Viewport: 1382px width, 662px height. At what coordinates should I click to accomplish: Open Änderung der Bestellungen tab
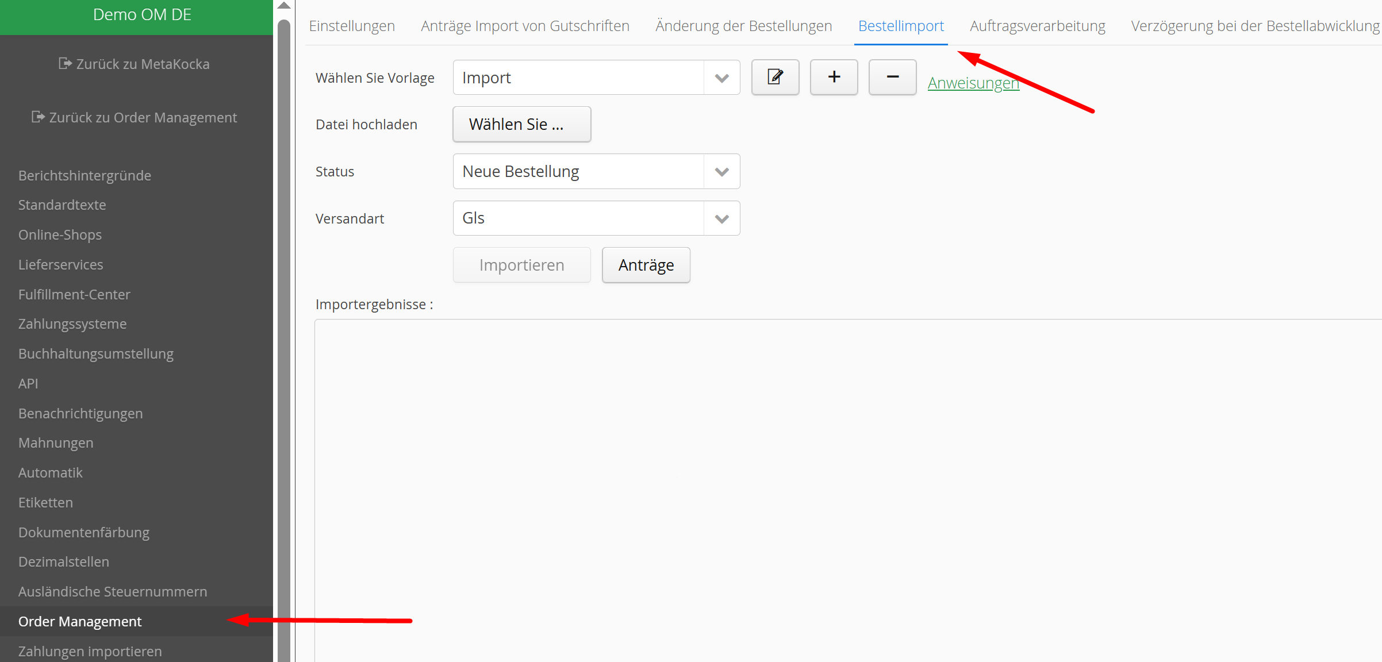(x=743, y=26)
